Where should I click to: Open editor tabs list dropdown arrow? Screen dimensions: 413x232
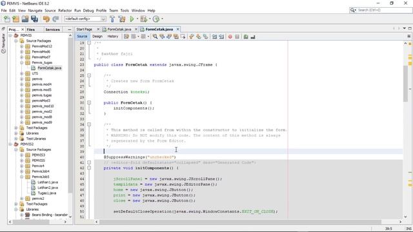[405, 28]
